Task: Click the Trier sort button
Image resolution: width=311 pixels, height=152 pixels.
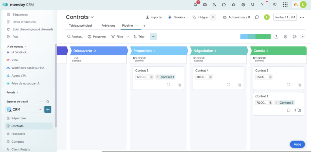Action: pyautogui.click(x=139, y=37)
